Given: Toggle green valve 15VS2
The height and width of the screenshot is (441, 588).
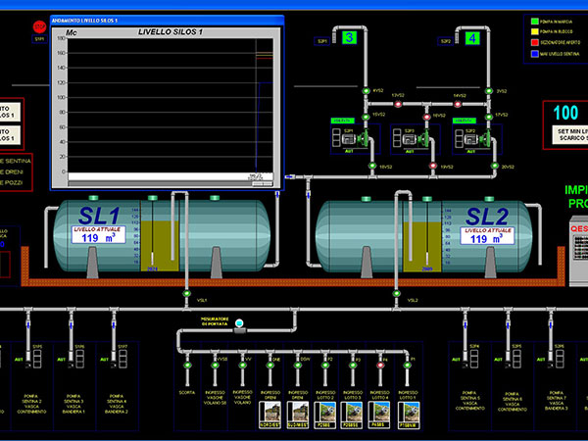Looking at the screenshot, I should tap(365, 115).
